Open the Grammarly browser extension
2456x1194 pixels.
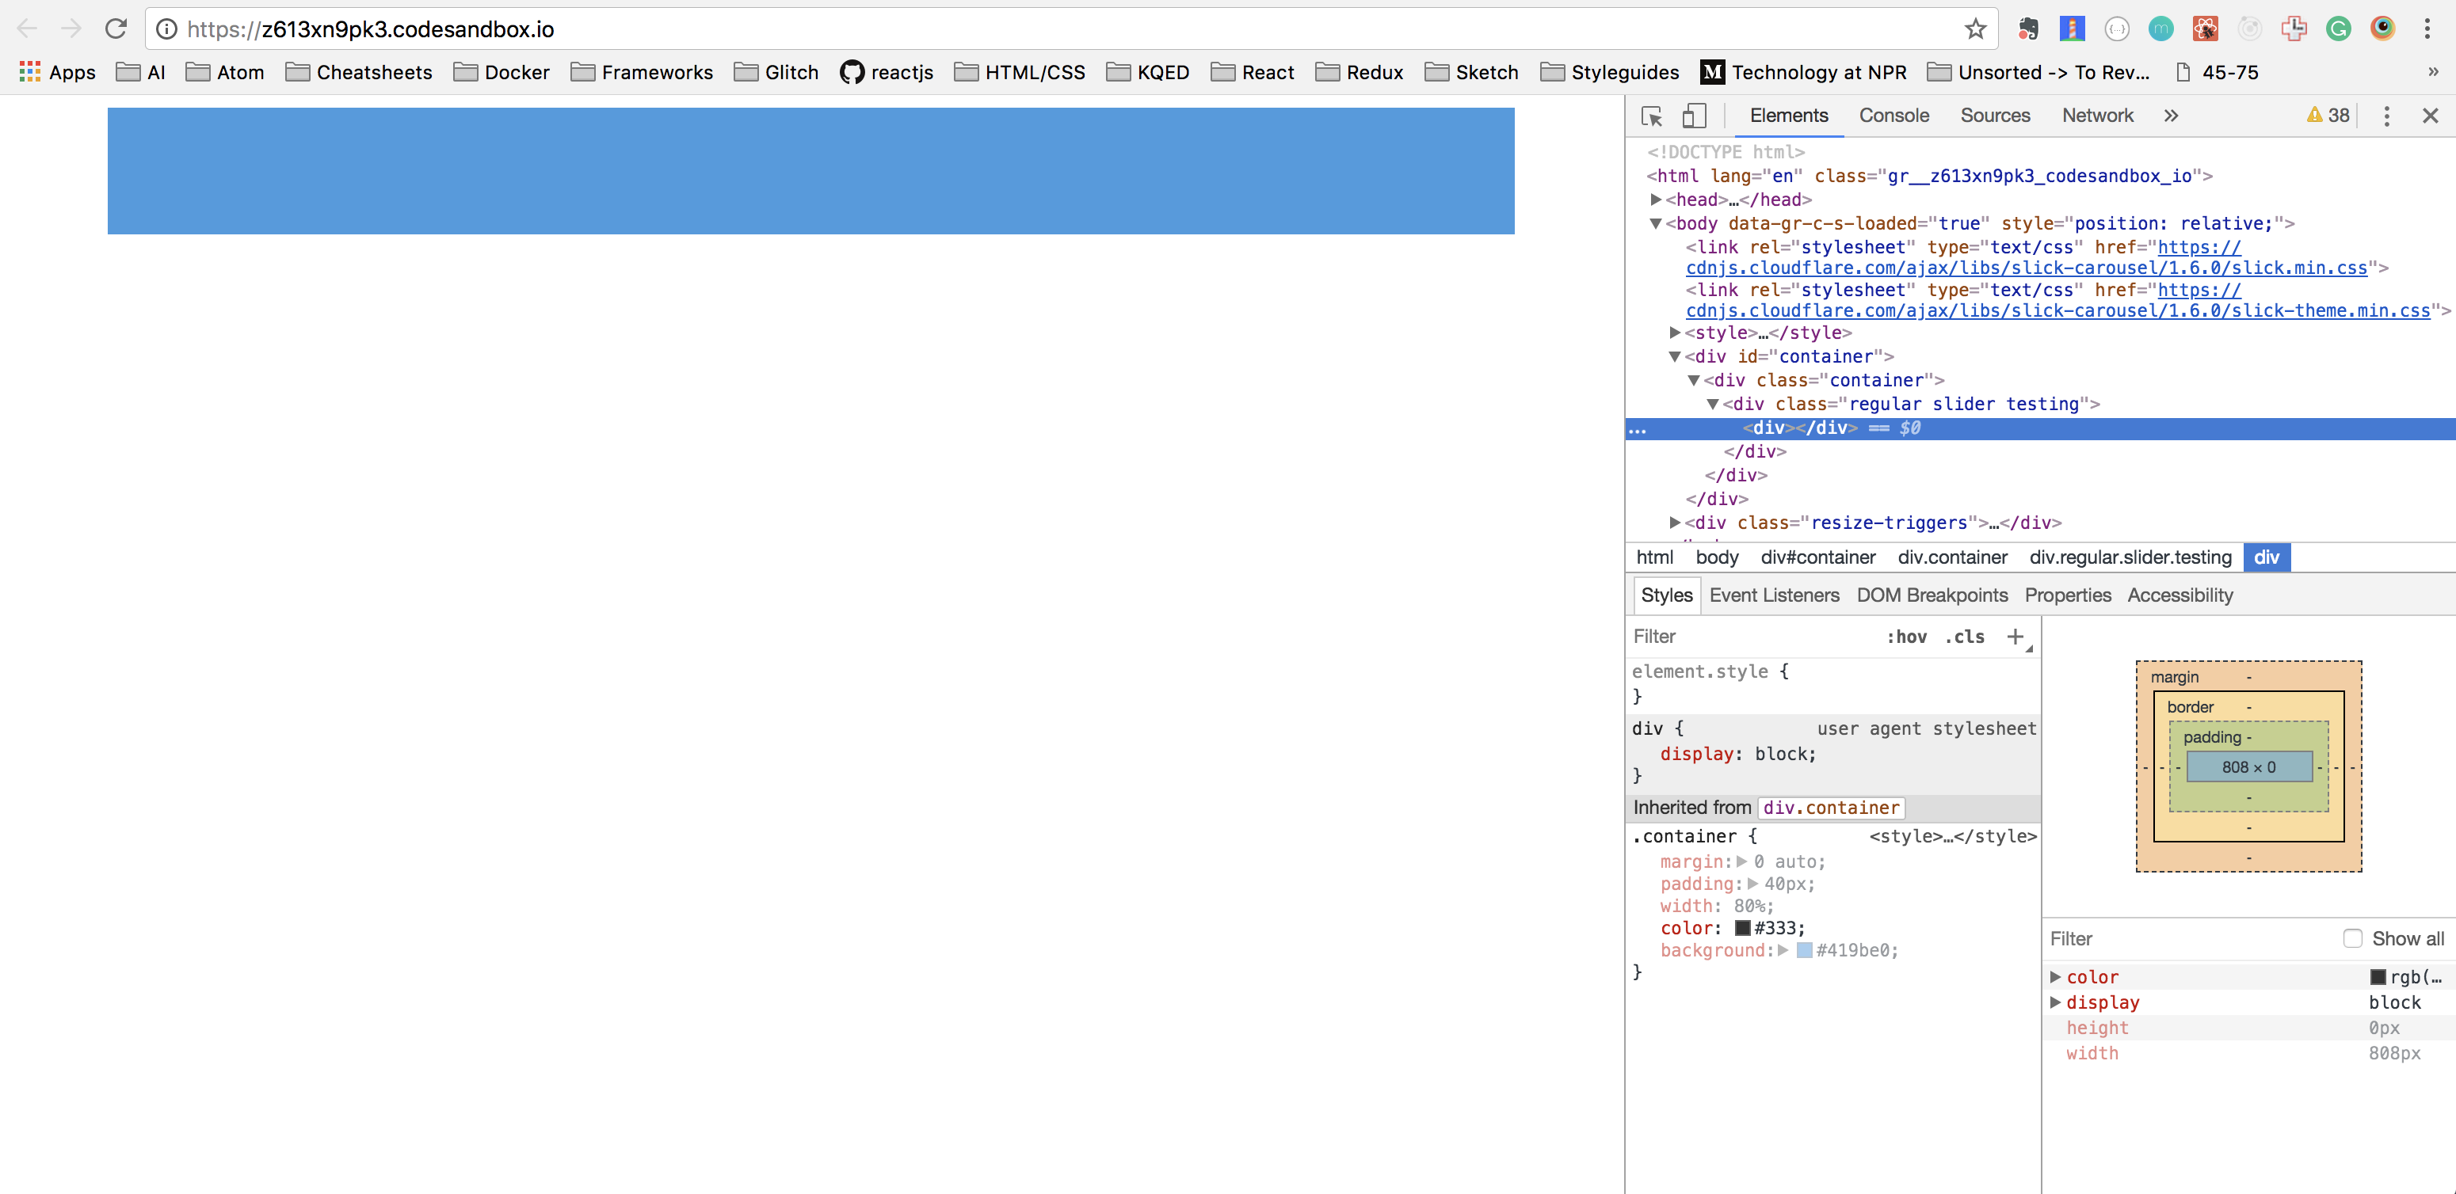(x=2338, y=29)
